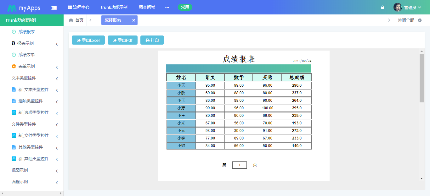The image size is (430, 196).
Task: Expand the 其他类型控件 chevron
Action: click(x=57, y=148)
